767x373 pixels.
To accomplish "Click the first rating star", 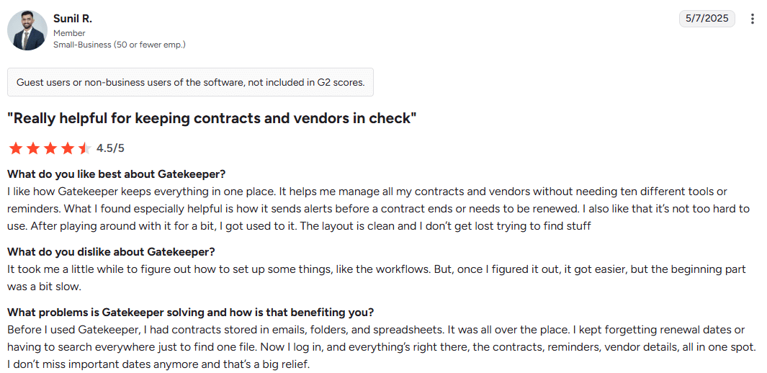I will click(15, 148).
